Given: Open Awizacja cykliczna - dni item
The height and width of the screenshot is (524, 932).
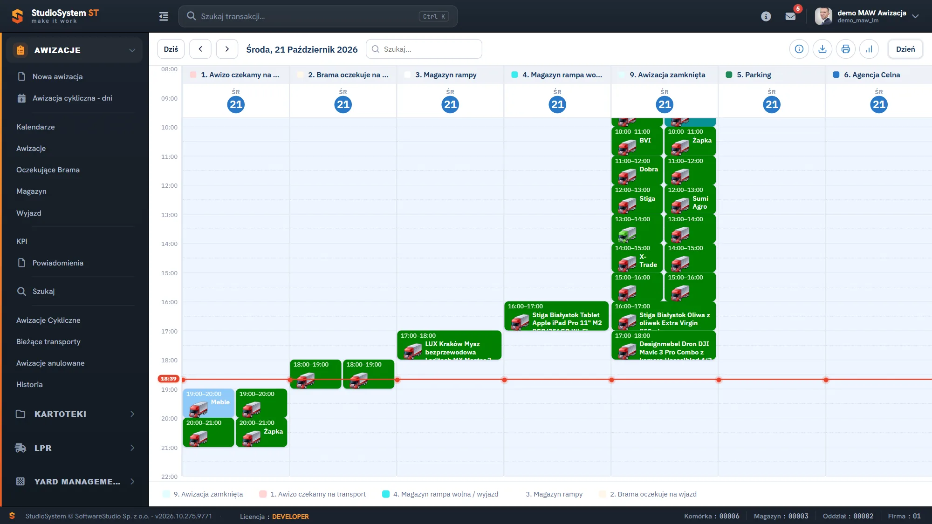Looking at the screenshot, I should (x=72, y=98).
